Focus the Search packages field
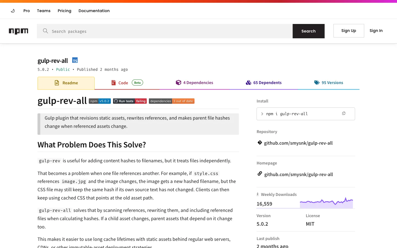Viewport: 397px width, 248px height. click(165, 31)
